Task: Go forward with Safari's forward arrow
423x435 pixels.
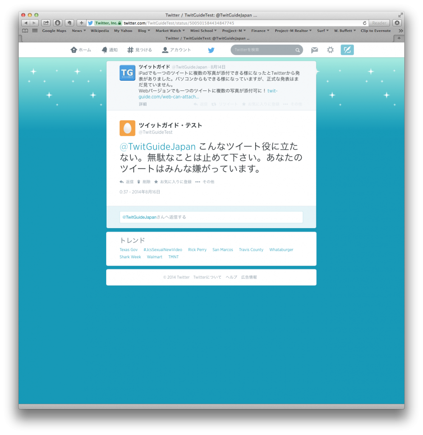Action: point(34,23)
